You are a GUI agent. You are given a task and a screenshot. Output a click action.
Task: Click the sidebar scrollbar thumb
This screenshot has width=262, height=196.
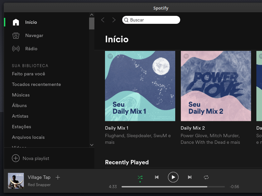(x=92, y=23)
